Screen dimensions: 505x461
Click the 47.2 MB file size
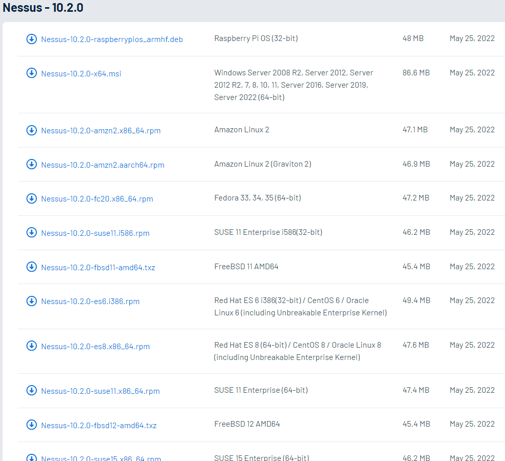[x=416, y=198]
